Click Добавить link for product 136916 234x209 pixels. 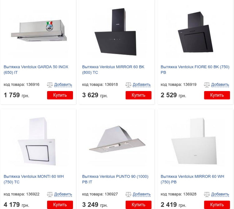(63, 84)
